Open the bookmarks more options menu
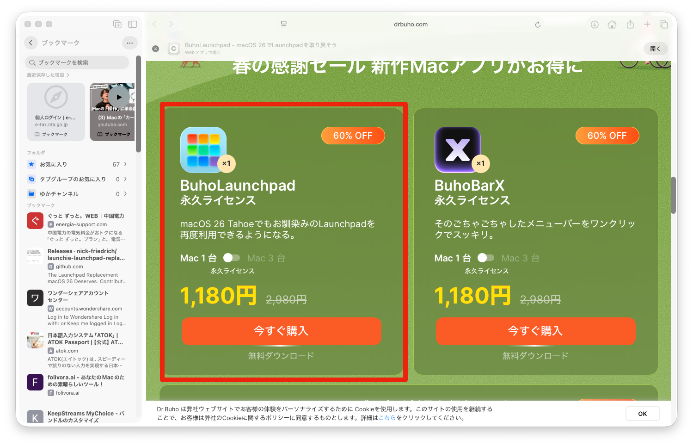The width and height of the screenshot is (693, 446). (x=130, y=43)
